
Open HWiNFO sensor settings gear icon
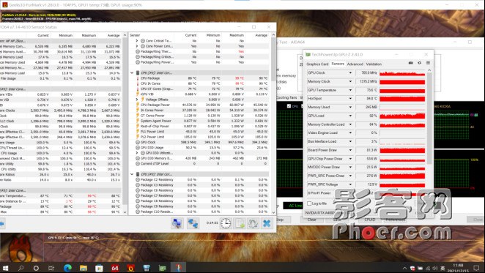point(253,223)
